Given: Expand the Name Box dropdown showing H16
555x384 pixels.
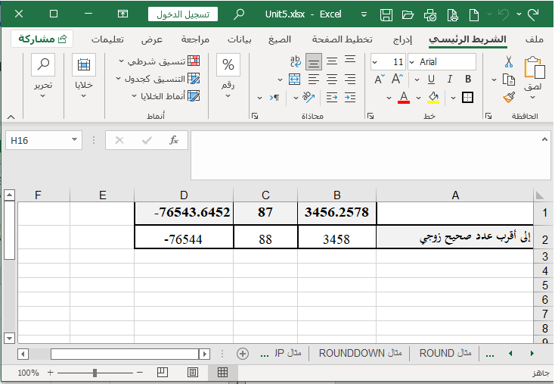Looking at the screenshot, I should [74, 140].
